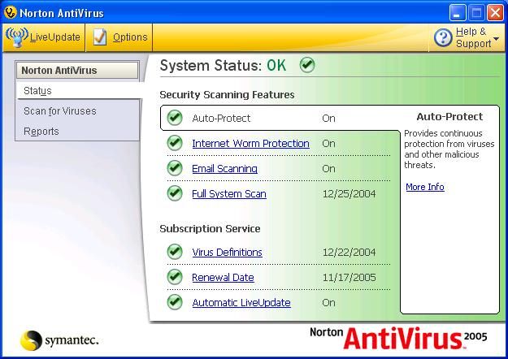Image resolution: width=508 pixels, height=359 pixels.
Task: Select Scan for Viruses in sidebar
Action: [x=60, y=111]
